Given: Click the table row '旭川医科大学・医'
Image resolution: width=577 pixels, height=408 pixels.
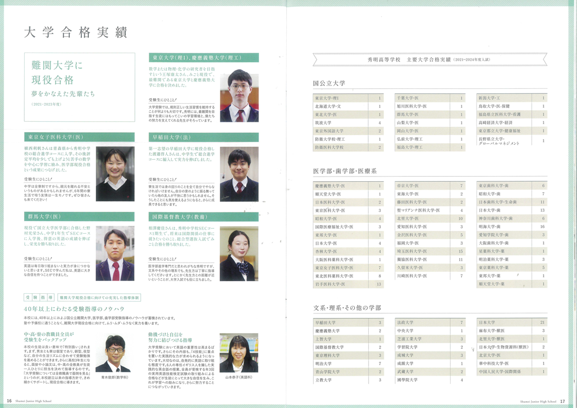Looking at the screenshot, I should coord(430,106).
